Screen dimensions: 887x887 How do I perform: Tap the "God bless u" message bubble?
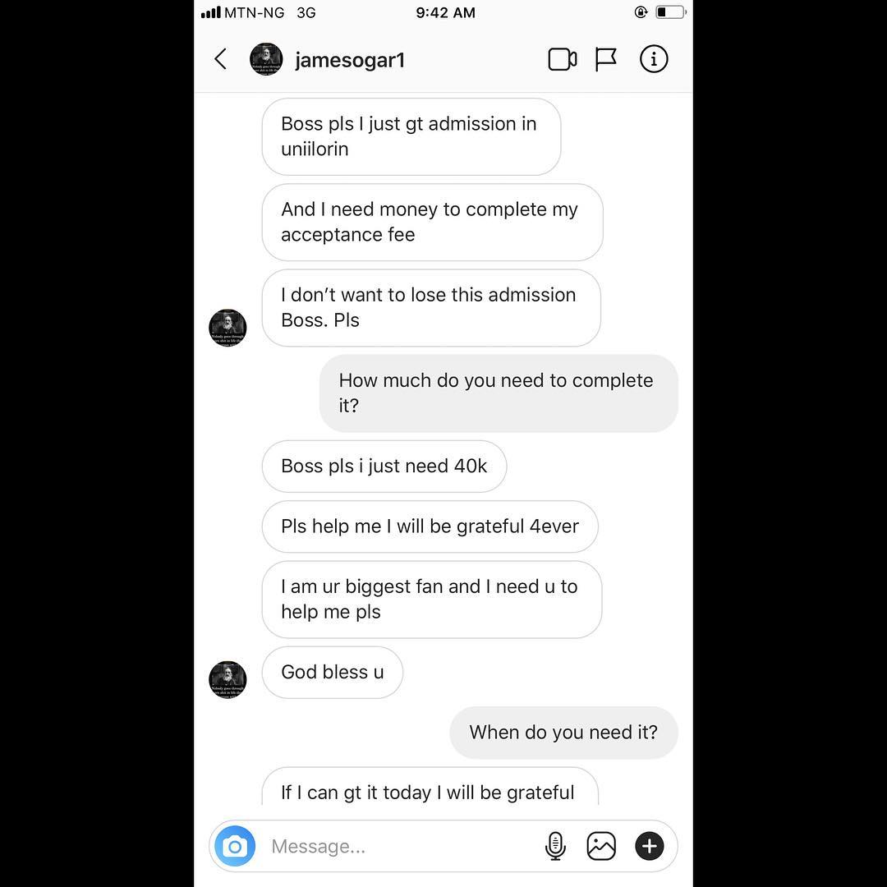click(x=333, y=673)
